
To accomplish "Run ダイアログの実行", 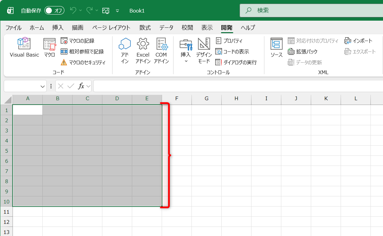I will pos(236,63).
